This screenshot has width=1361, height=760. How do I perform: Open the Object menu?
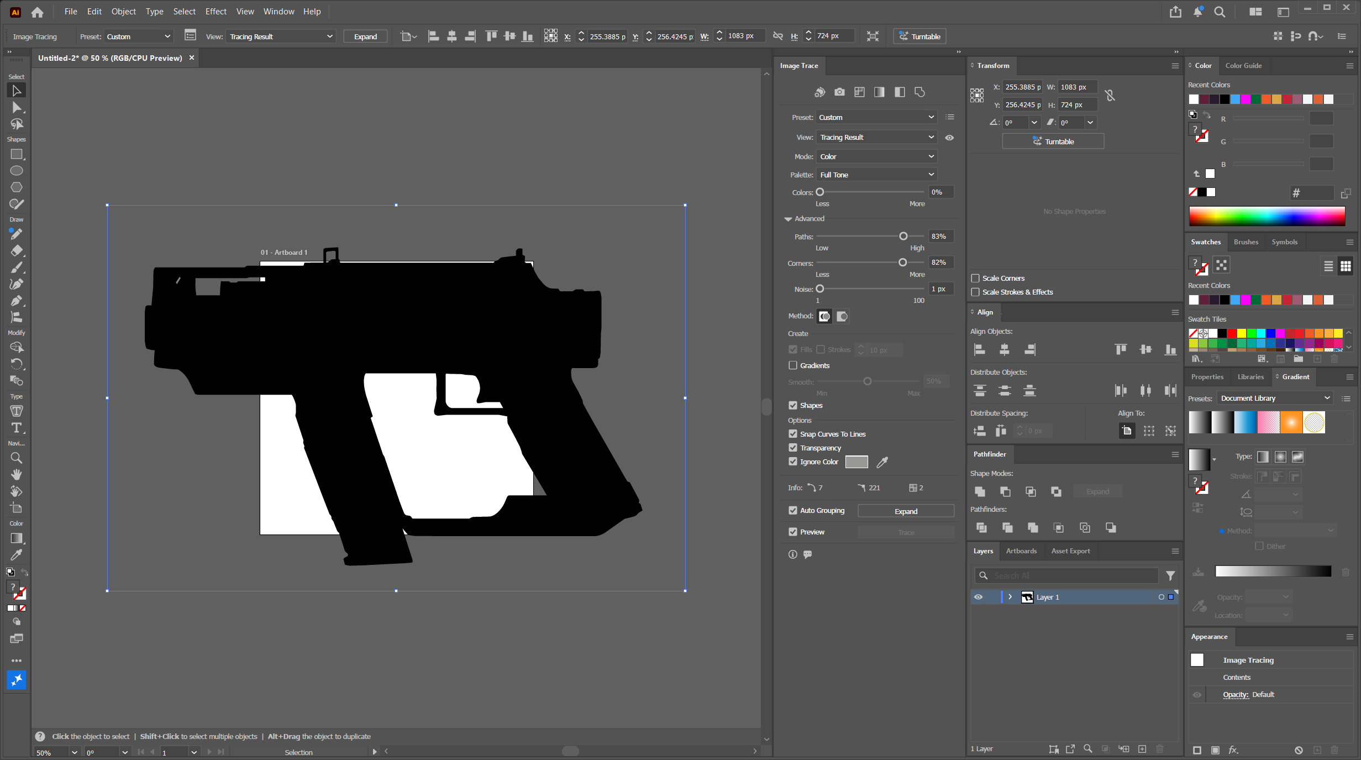[x=123, y=12]
